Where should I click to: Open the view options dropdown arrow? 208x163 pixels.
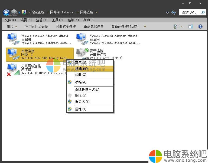181,26
